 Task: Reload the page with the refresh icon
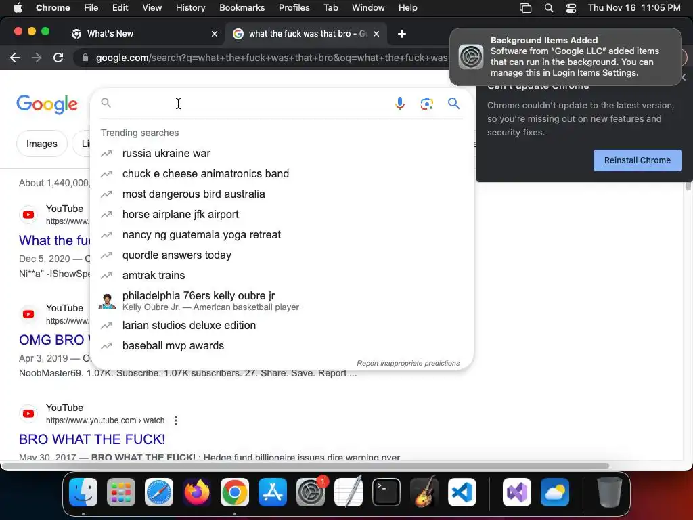click(x=58, y=58)
